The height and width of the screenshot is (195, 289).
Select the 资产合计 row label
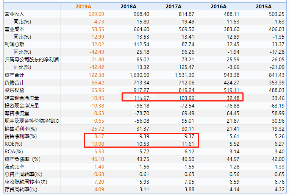pyautogui.click(x=14, y=75)
